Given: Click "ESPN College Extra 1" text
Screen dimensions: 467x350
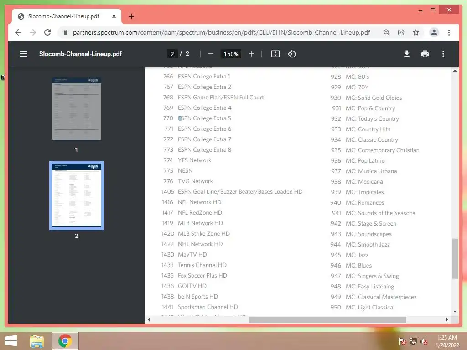Looking at the screenshot, I should (x=204, y=77).
